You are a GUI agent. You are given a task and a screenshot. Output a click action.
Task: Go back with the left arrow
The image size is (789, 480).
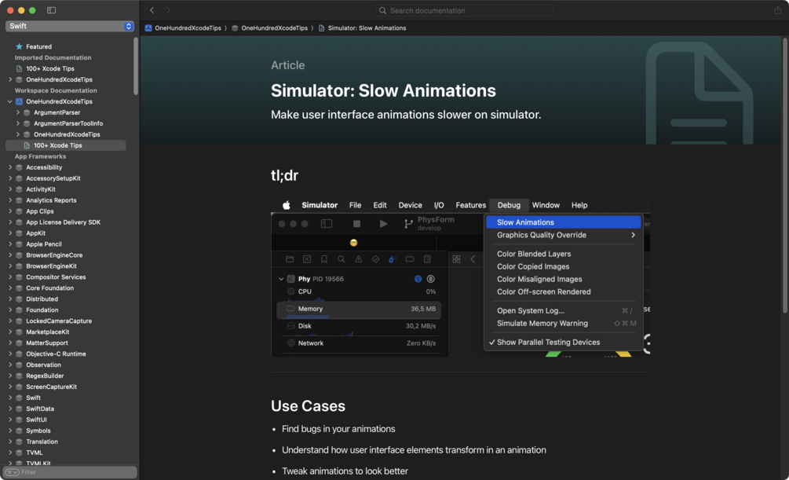[152, 10]
